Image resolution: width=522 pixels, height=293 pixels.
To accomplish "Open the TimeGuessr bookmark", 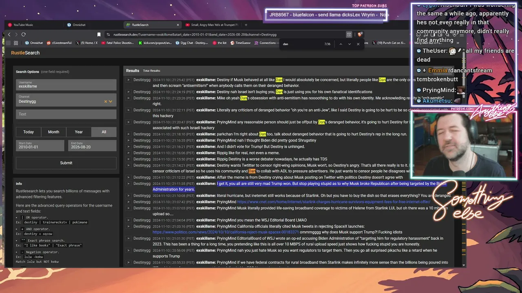I will point(241,43).
